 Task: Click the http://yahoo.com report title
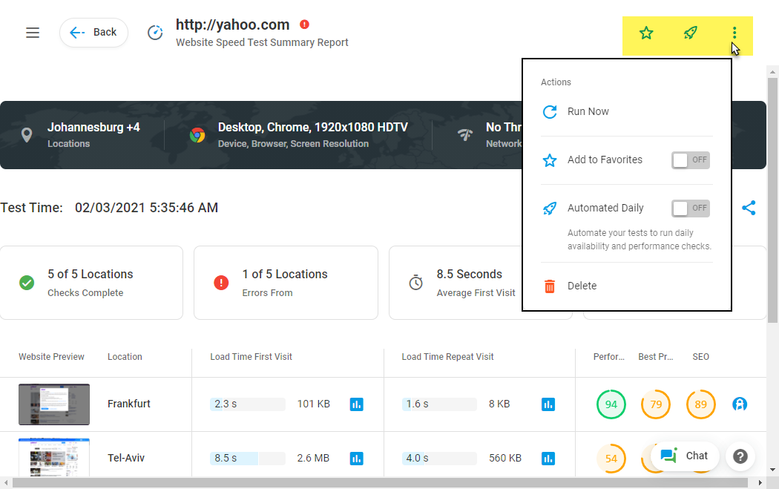pos(232,24)
